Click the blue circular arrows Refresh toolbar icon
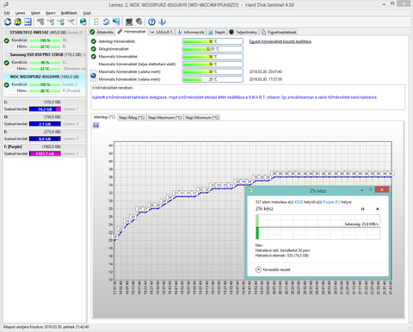This screenshot has height=332, width=413. pos(8,22)
